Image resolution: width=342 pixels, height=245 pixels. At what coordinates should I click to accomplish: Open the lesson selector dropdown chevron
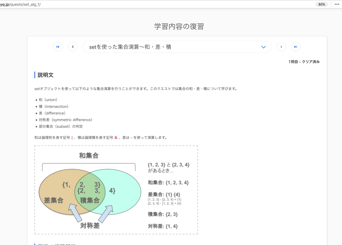[x=264, y=47]
